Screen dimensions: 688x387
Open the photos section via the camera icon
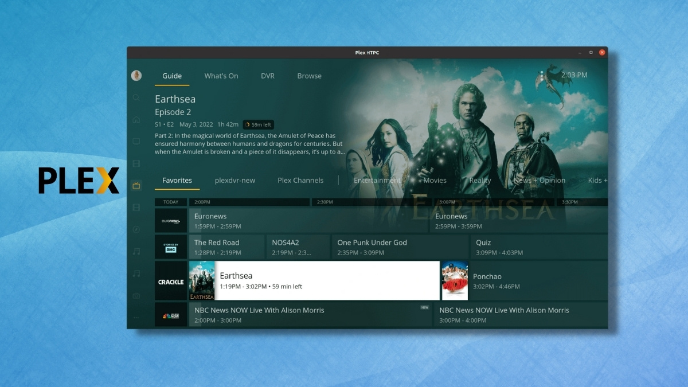pos(136,295)
